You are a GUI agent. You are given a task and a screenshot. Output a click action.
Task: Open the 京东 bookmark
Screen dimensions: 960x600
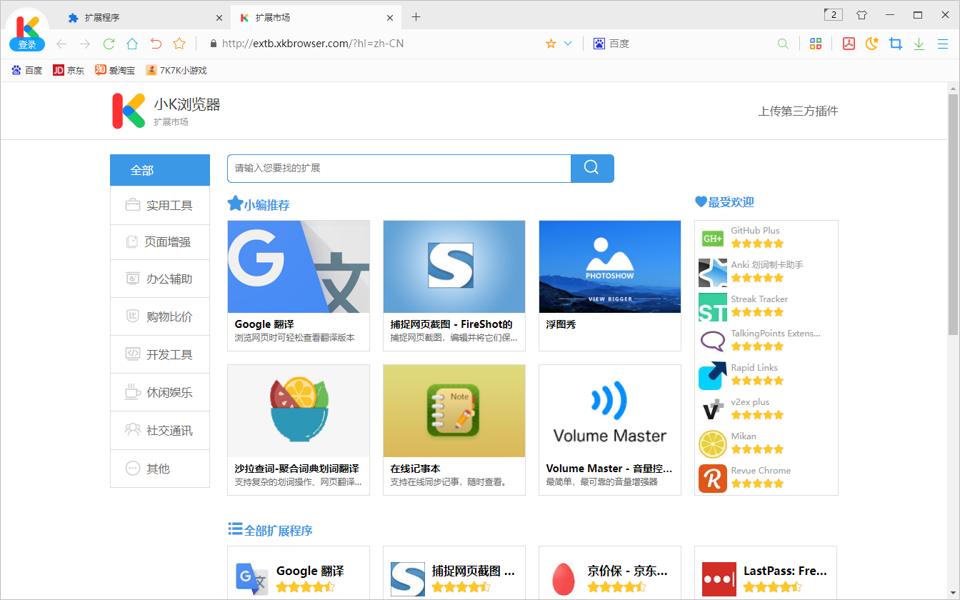(69, 70)
